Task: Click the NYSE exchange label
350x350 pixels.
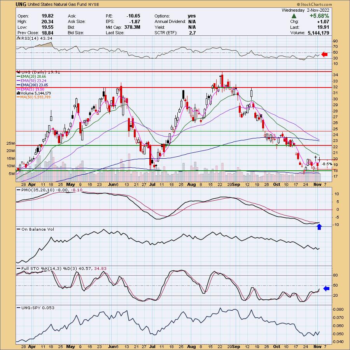Action: [93, 4]
